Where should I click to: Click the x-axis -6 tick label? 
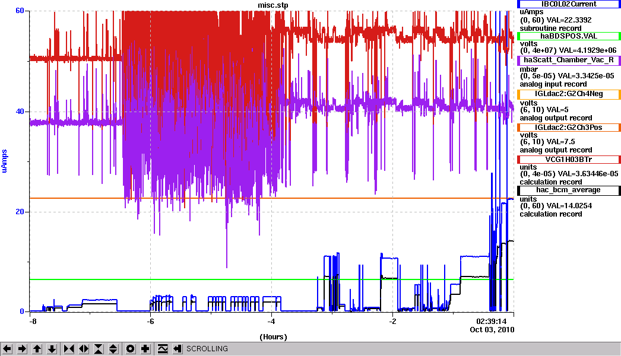(150, 322)
